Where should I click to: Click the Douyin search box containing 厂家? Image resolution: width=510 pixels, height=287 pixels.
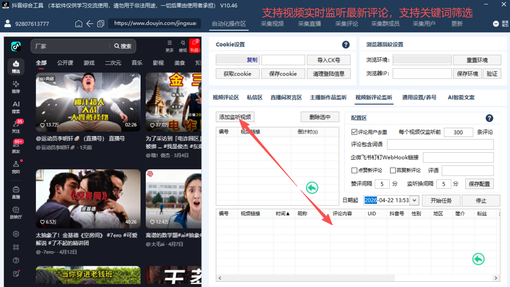(70, 46)
